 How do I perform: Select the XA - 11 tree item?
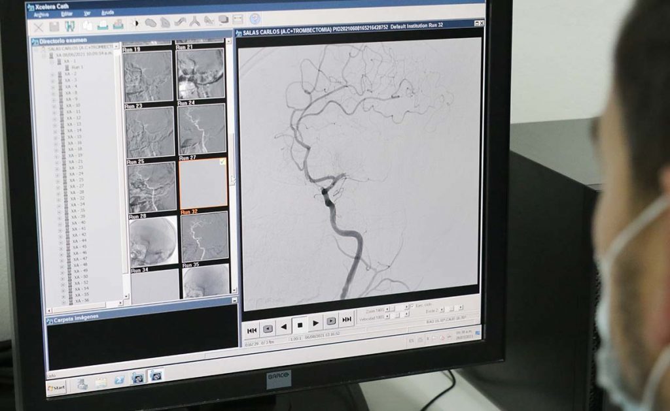[73, 111]
